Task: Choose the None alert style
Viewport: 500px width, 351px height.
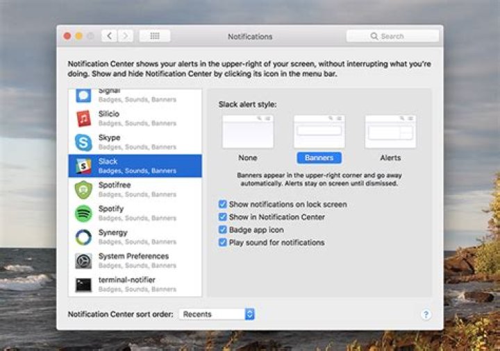Action: tap(248, 132)
